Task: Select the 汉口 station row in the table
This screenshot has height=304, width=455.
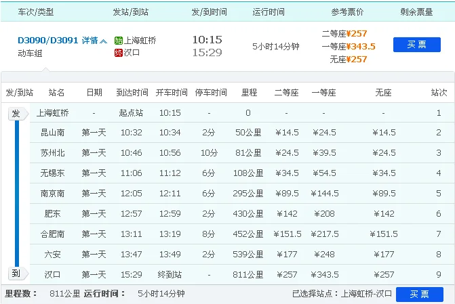Action: pyautogui.click(x=242, y=274)
